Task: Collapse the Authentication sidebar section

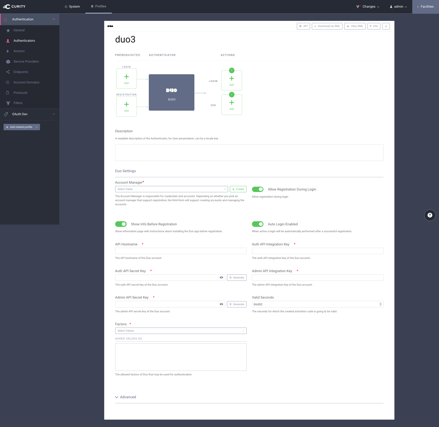Action: pyautogui.click(x=54, y=19)
